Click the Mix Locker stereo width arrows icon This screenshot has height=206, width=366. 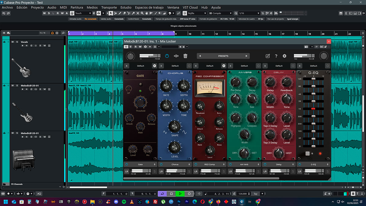(176, 56)
